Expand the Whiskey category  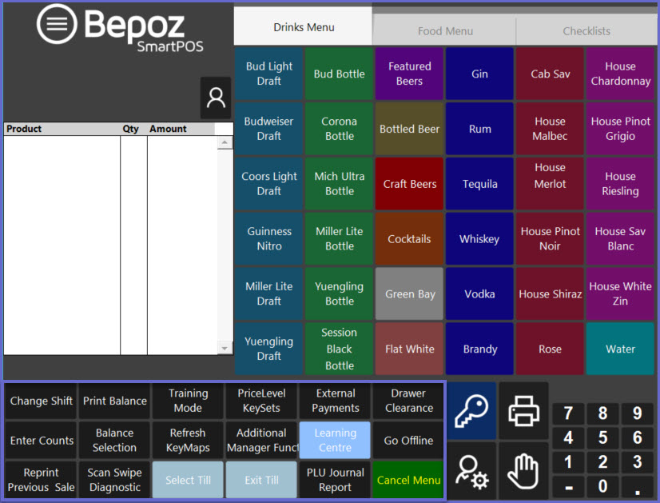[479, 239]
